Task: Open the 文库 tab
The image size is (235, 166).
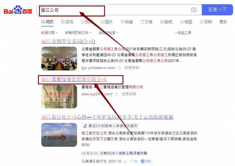Action: 146,22
